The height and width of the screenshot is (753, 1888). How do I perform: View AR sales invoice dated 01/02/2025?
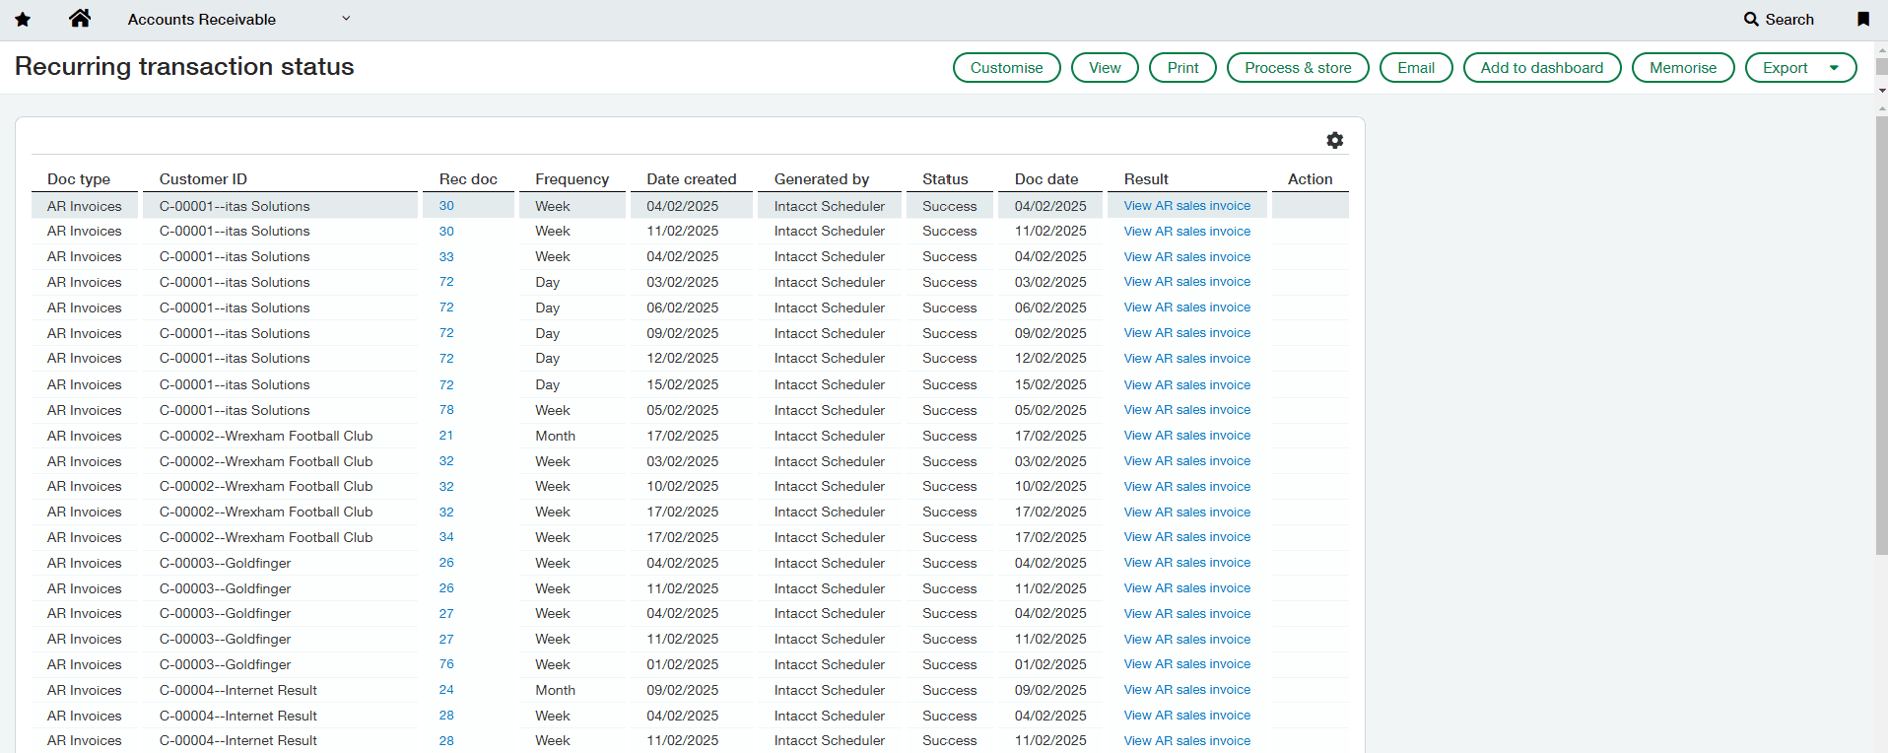1187,664
